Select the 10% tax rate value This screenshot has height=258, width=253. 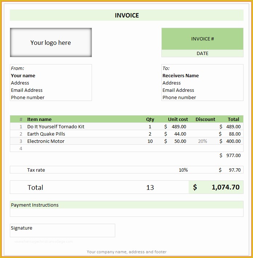click(x=183, y=170)
